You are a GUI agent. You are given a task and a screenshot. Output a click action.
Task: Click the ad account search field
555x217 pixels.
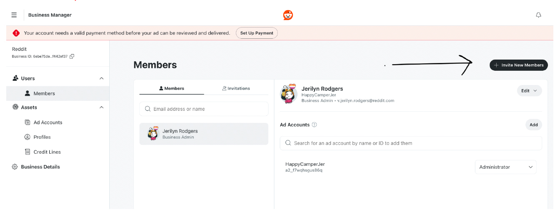click(411, 143)
